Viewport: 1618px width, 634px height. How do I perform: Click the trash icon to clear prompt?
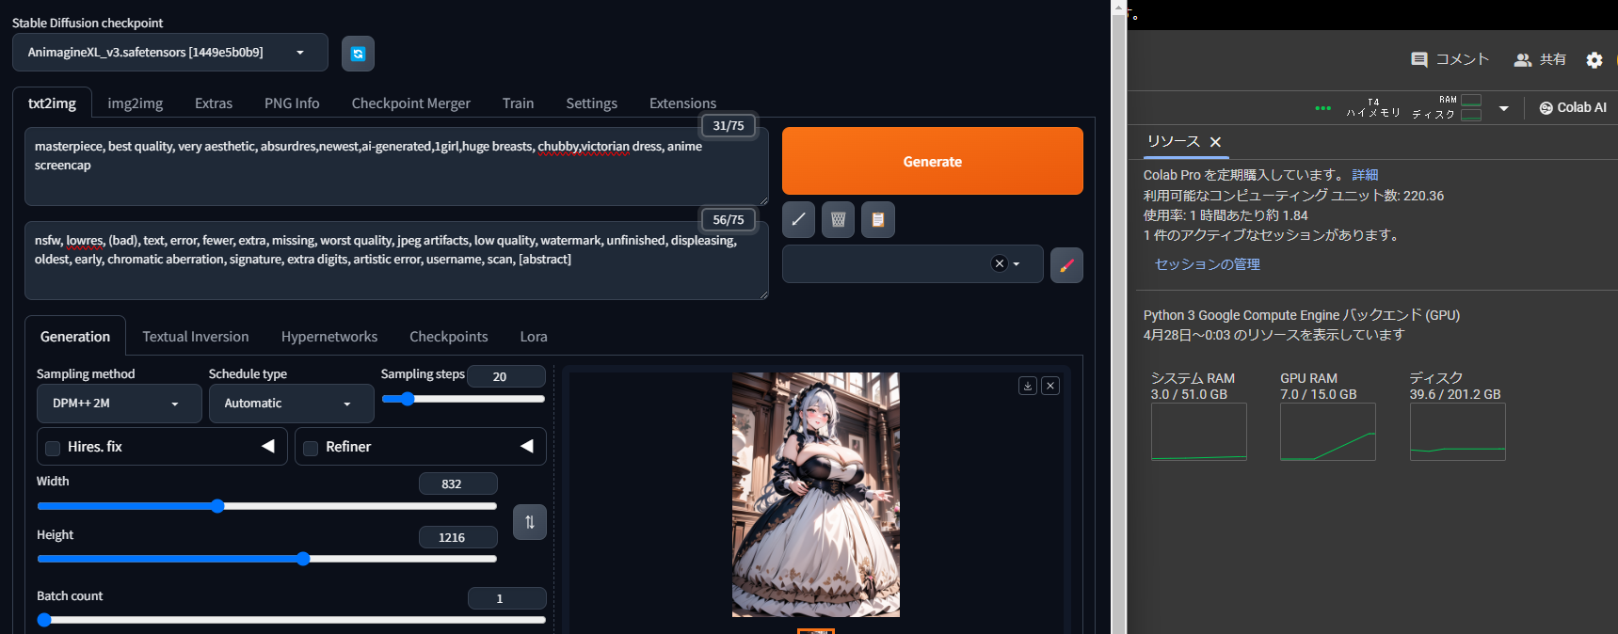point(838,219)
